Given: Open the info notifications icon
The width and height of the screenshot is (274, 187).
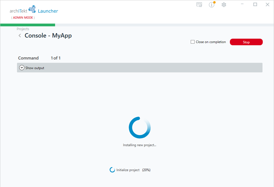Looking at the screenshot, I should click(212, 5).
